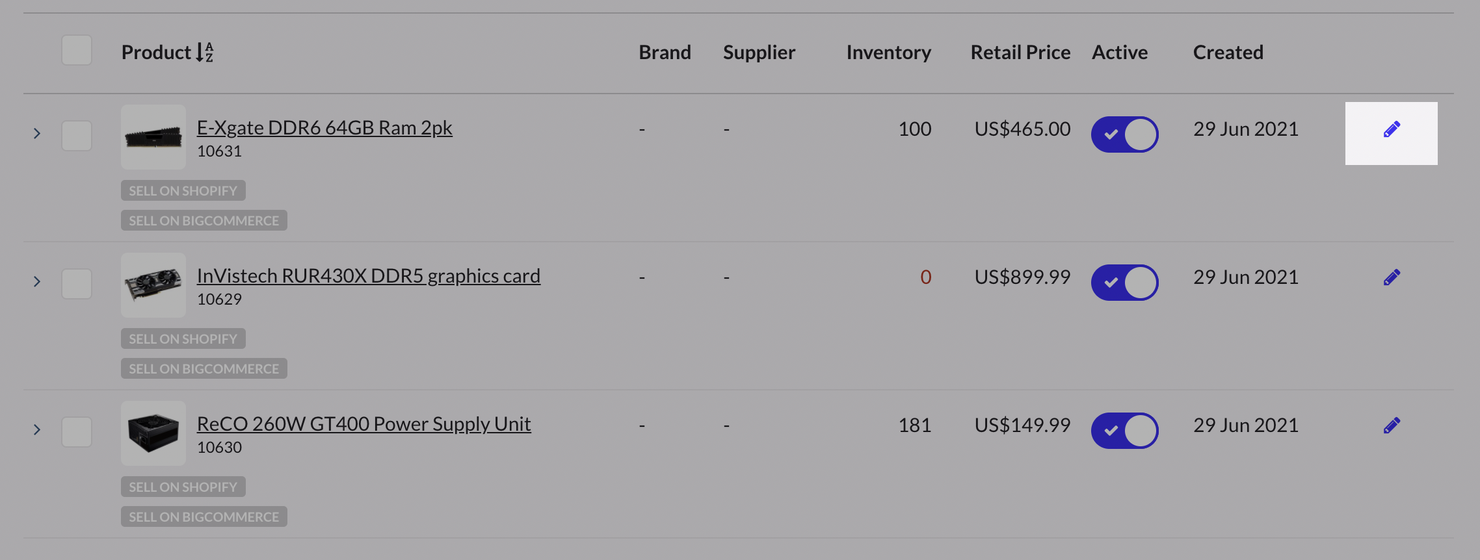Image resolution: width=1480 pixels, height=560 pixels.
Task: Click the graphics card thumbnail image
Action: coord(153,285)
